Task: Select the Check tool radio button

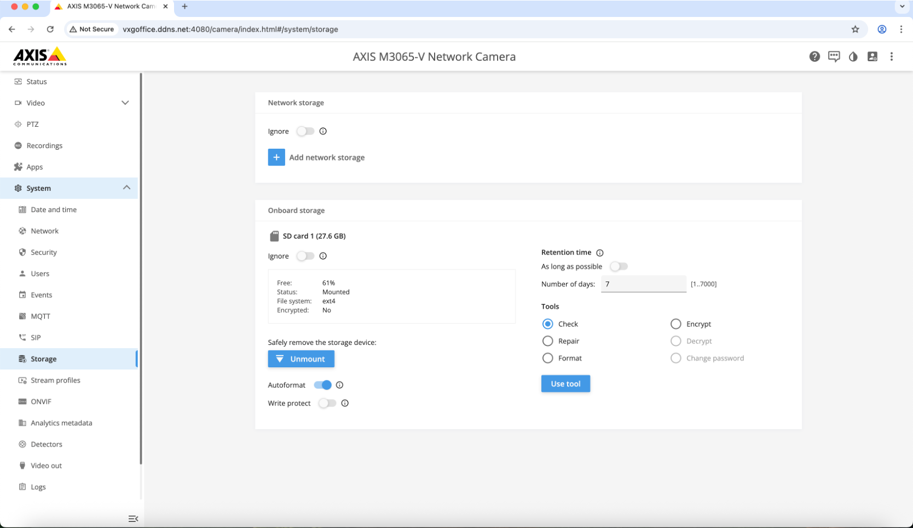Action: pyautogui.click(x=547, y=324)
